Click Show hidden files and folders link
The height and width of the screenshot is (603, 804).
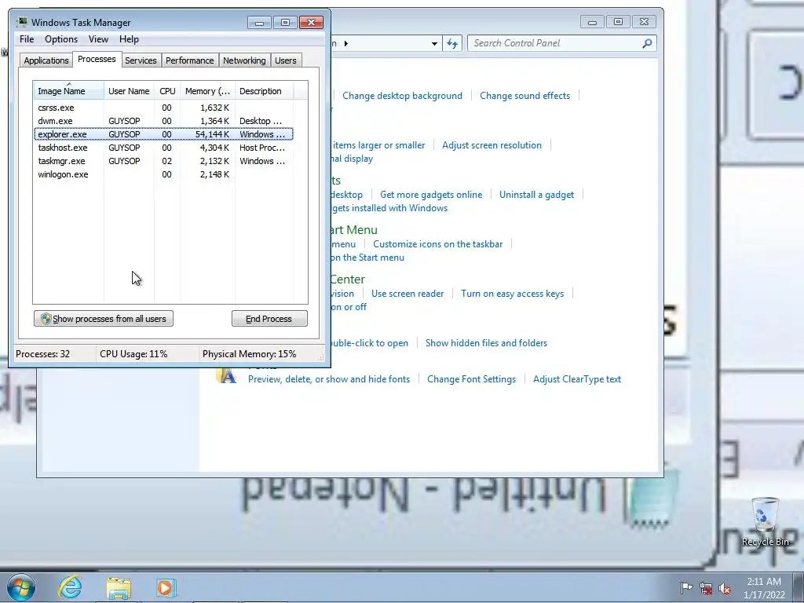[486, 343]
